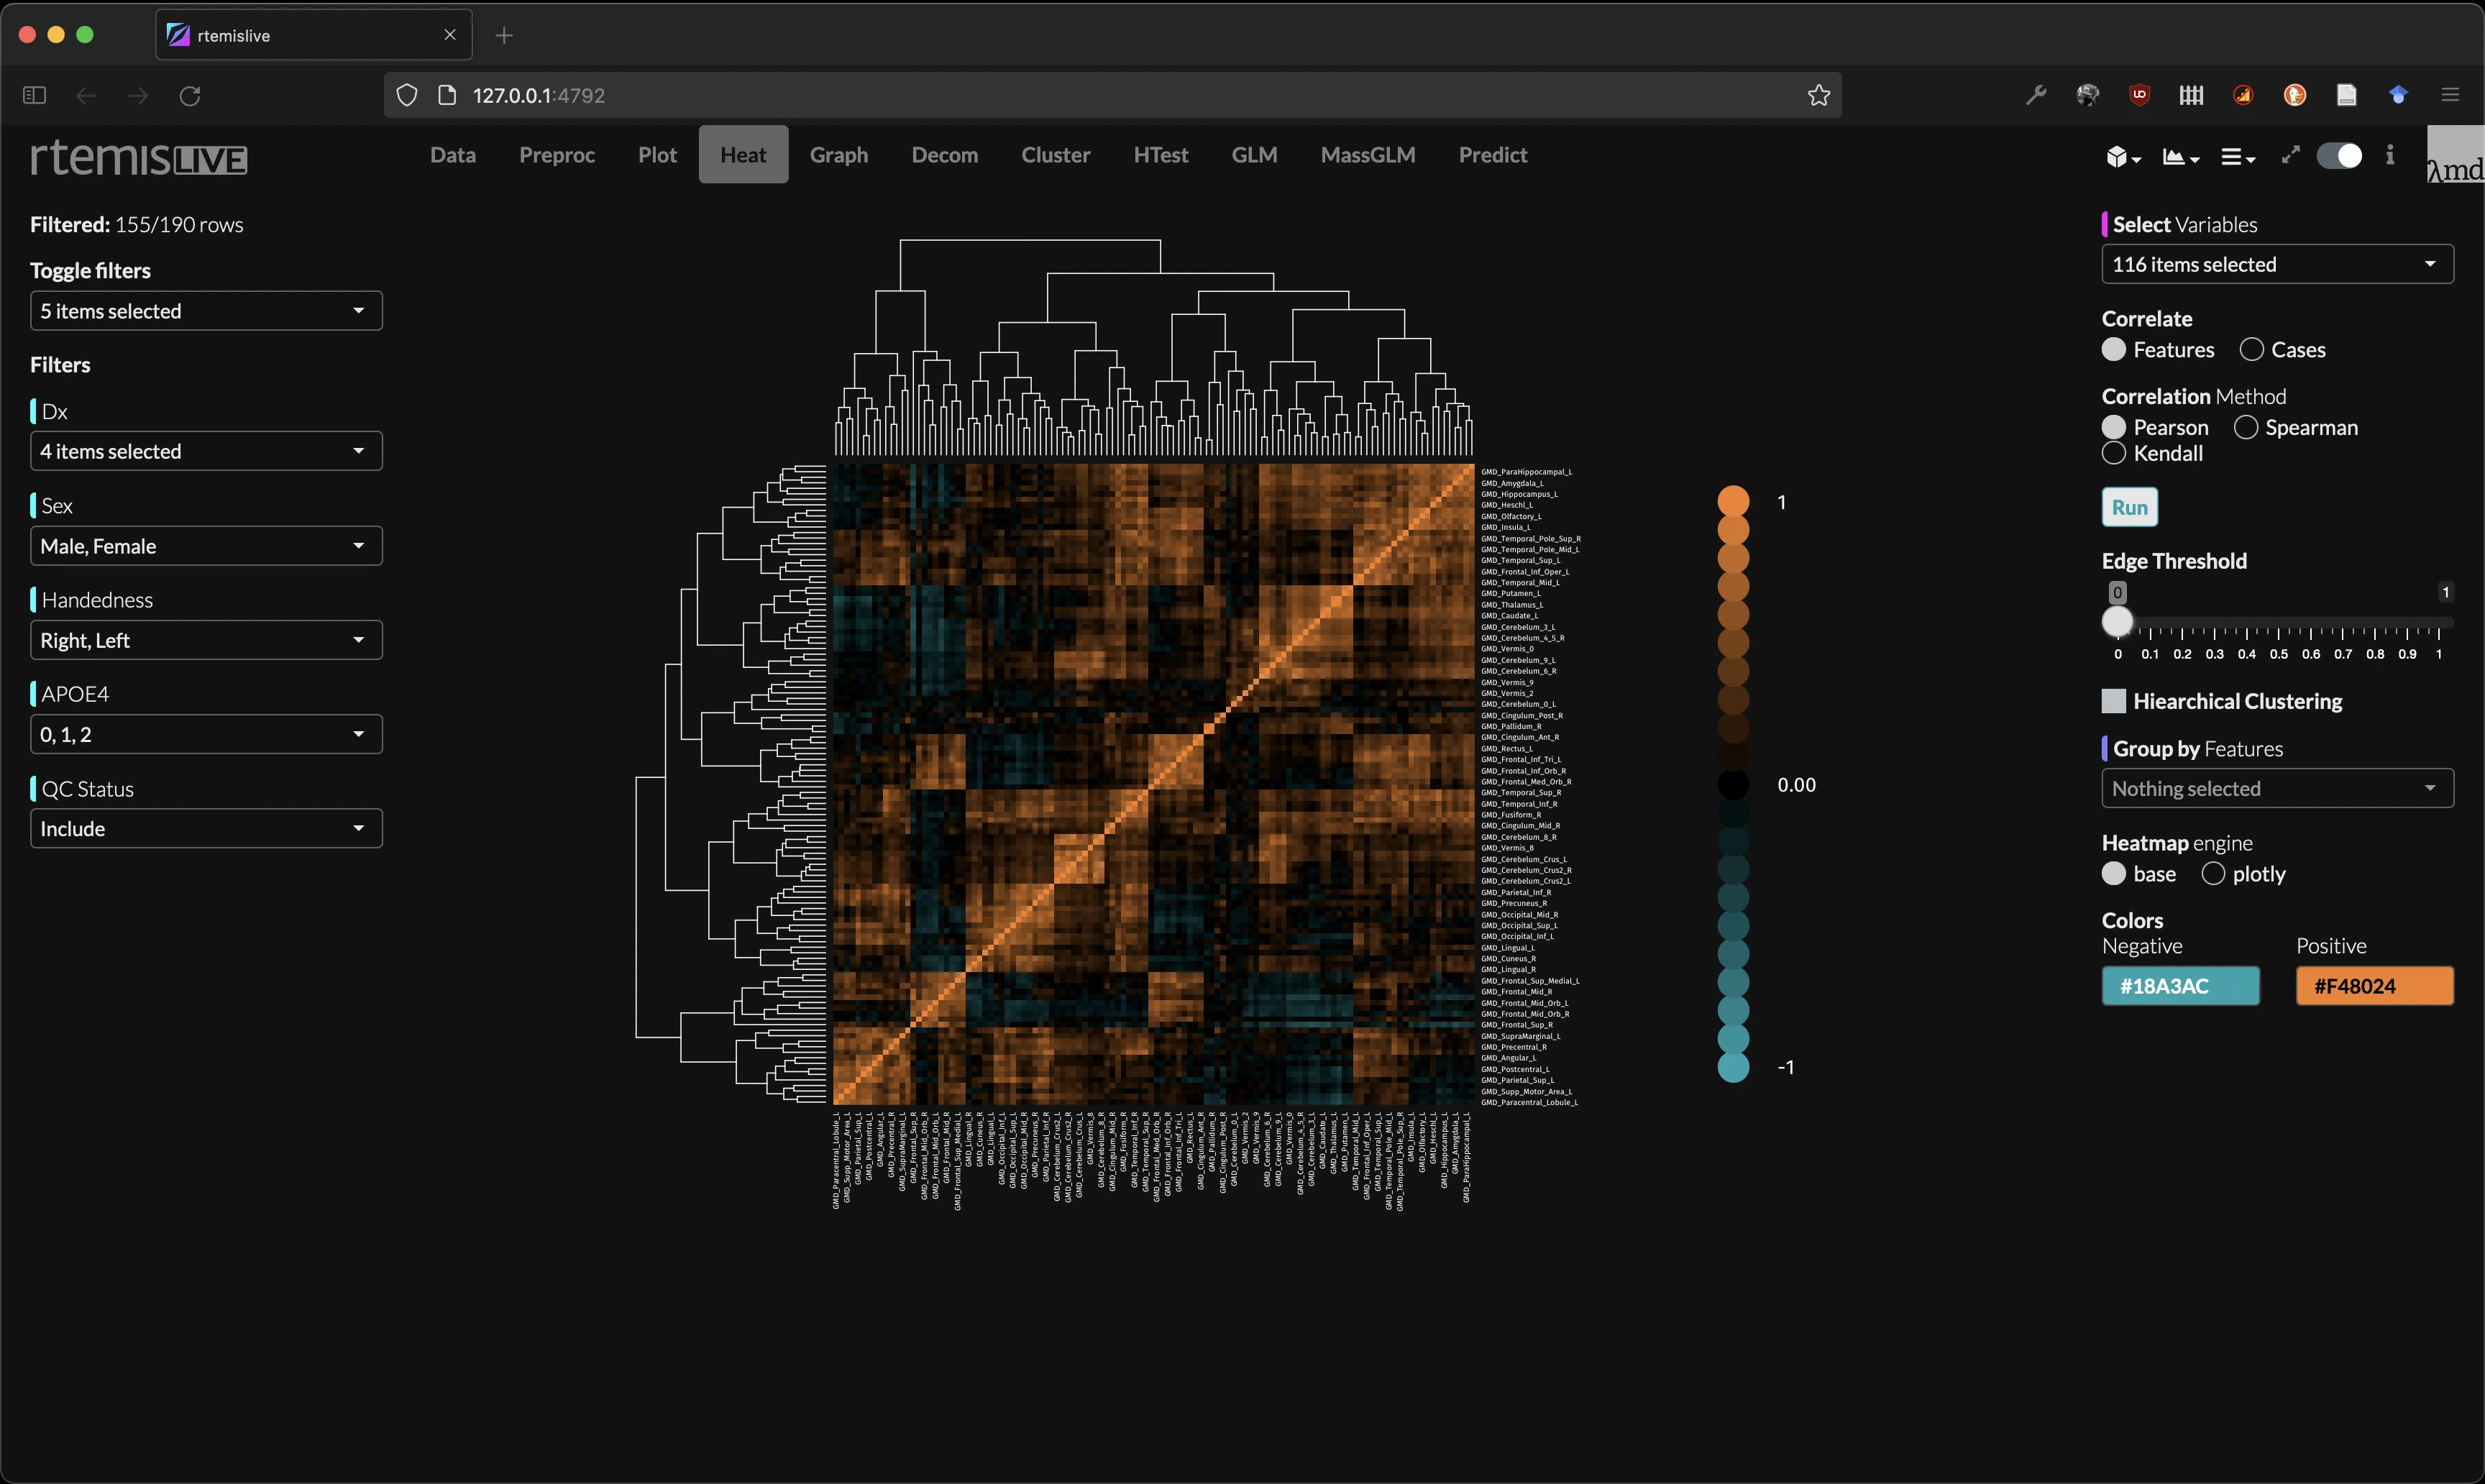Click the Run button
Image resolution: width=2485 pixels, height=1484 pixels.
point(2129,507)
